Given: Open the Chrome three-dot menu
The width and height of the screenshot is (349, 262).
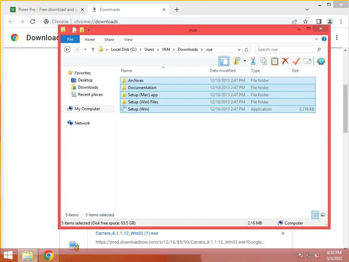Looking at the screenshot, I should tap(341, 21).
